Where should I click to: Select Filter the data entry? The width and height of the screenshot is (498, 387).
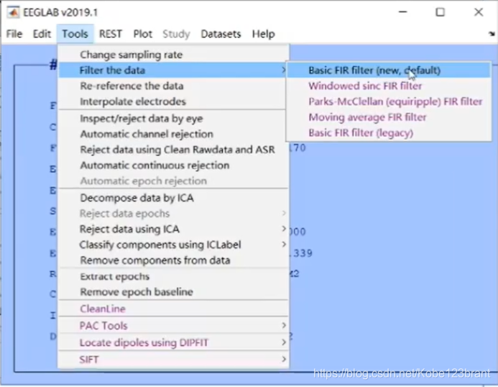pyautogui.click(x=173, y=70)
